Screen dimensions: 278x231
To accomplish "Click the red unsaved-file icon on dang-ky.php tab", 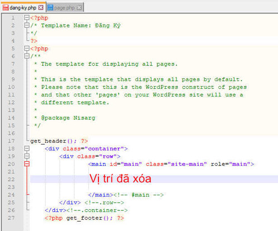I will click(6, 8).
